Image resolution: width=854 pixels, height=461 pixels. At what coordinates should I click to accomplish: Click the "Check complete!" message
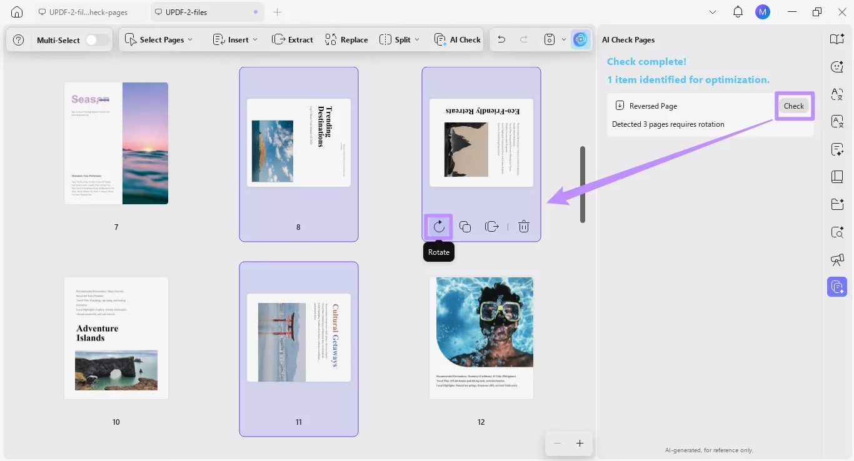click(x=646, y=61)
